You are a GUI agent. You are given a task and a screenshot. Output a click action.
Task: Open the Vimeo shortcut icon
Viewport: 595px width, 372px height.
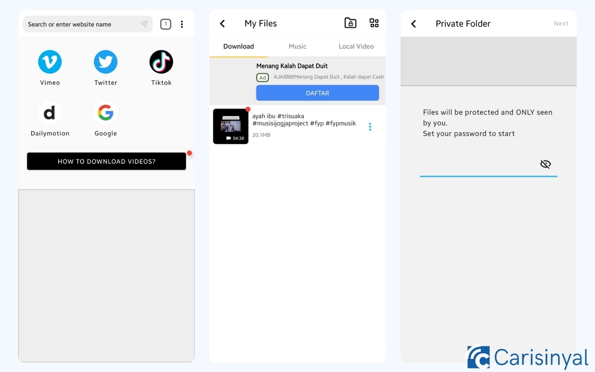point(50,62)
